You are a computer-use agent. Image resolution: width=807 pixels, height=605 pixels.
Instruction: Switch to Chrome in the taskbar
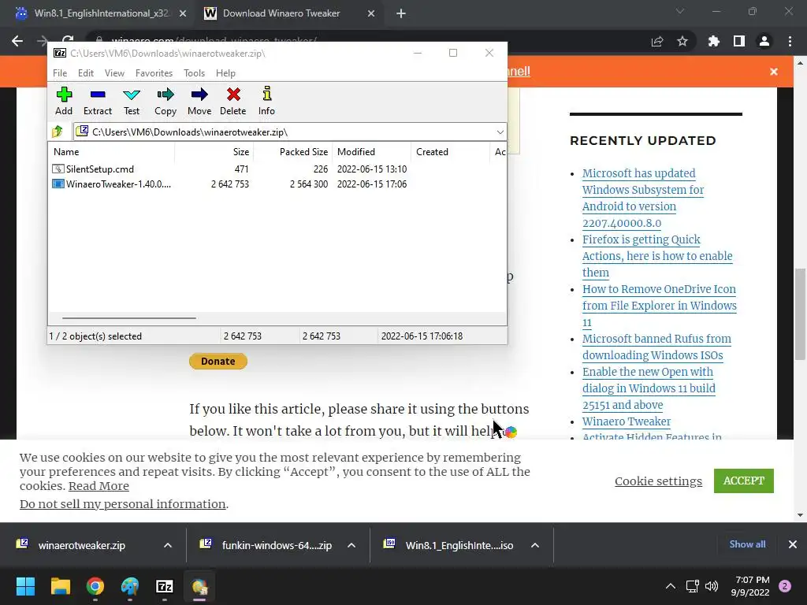(95, 586)
